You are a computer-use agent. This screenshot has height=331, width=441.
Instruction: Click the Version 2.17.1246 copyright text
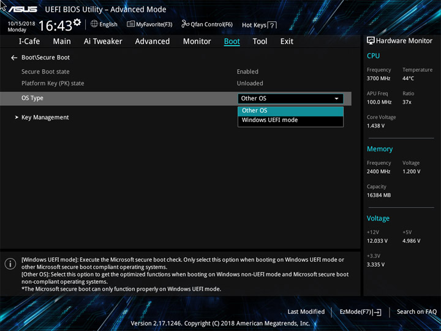click(221, 324)
